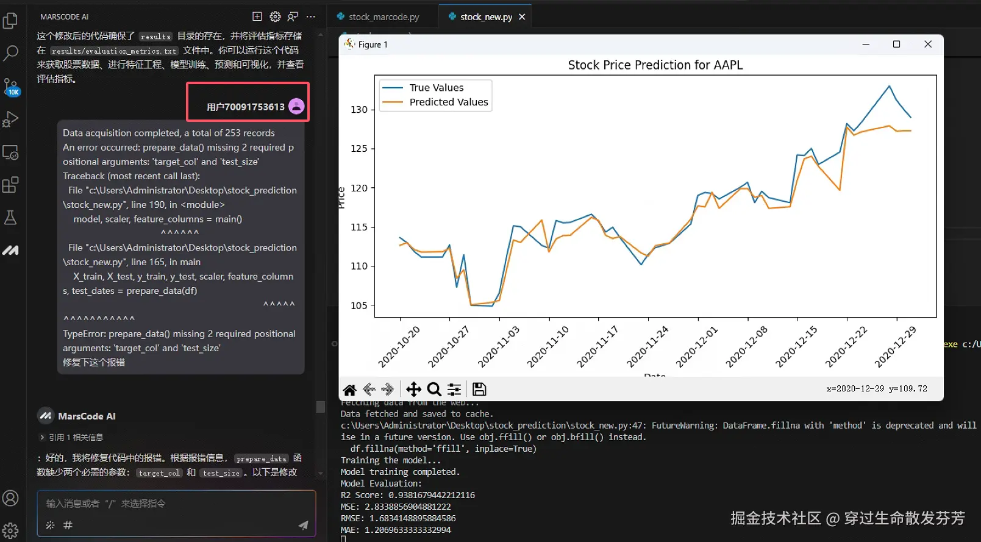
Task: Open the Explorer view in activity bar
Action: tap(10, 21)
